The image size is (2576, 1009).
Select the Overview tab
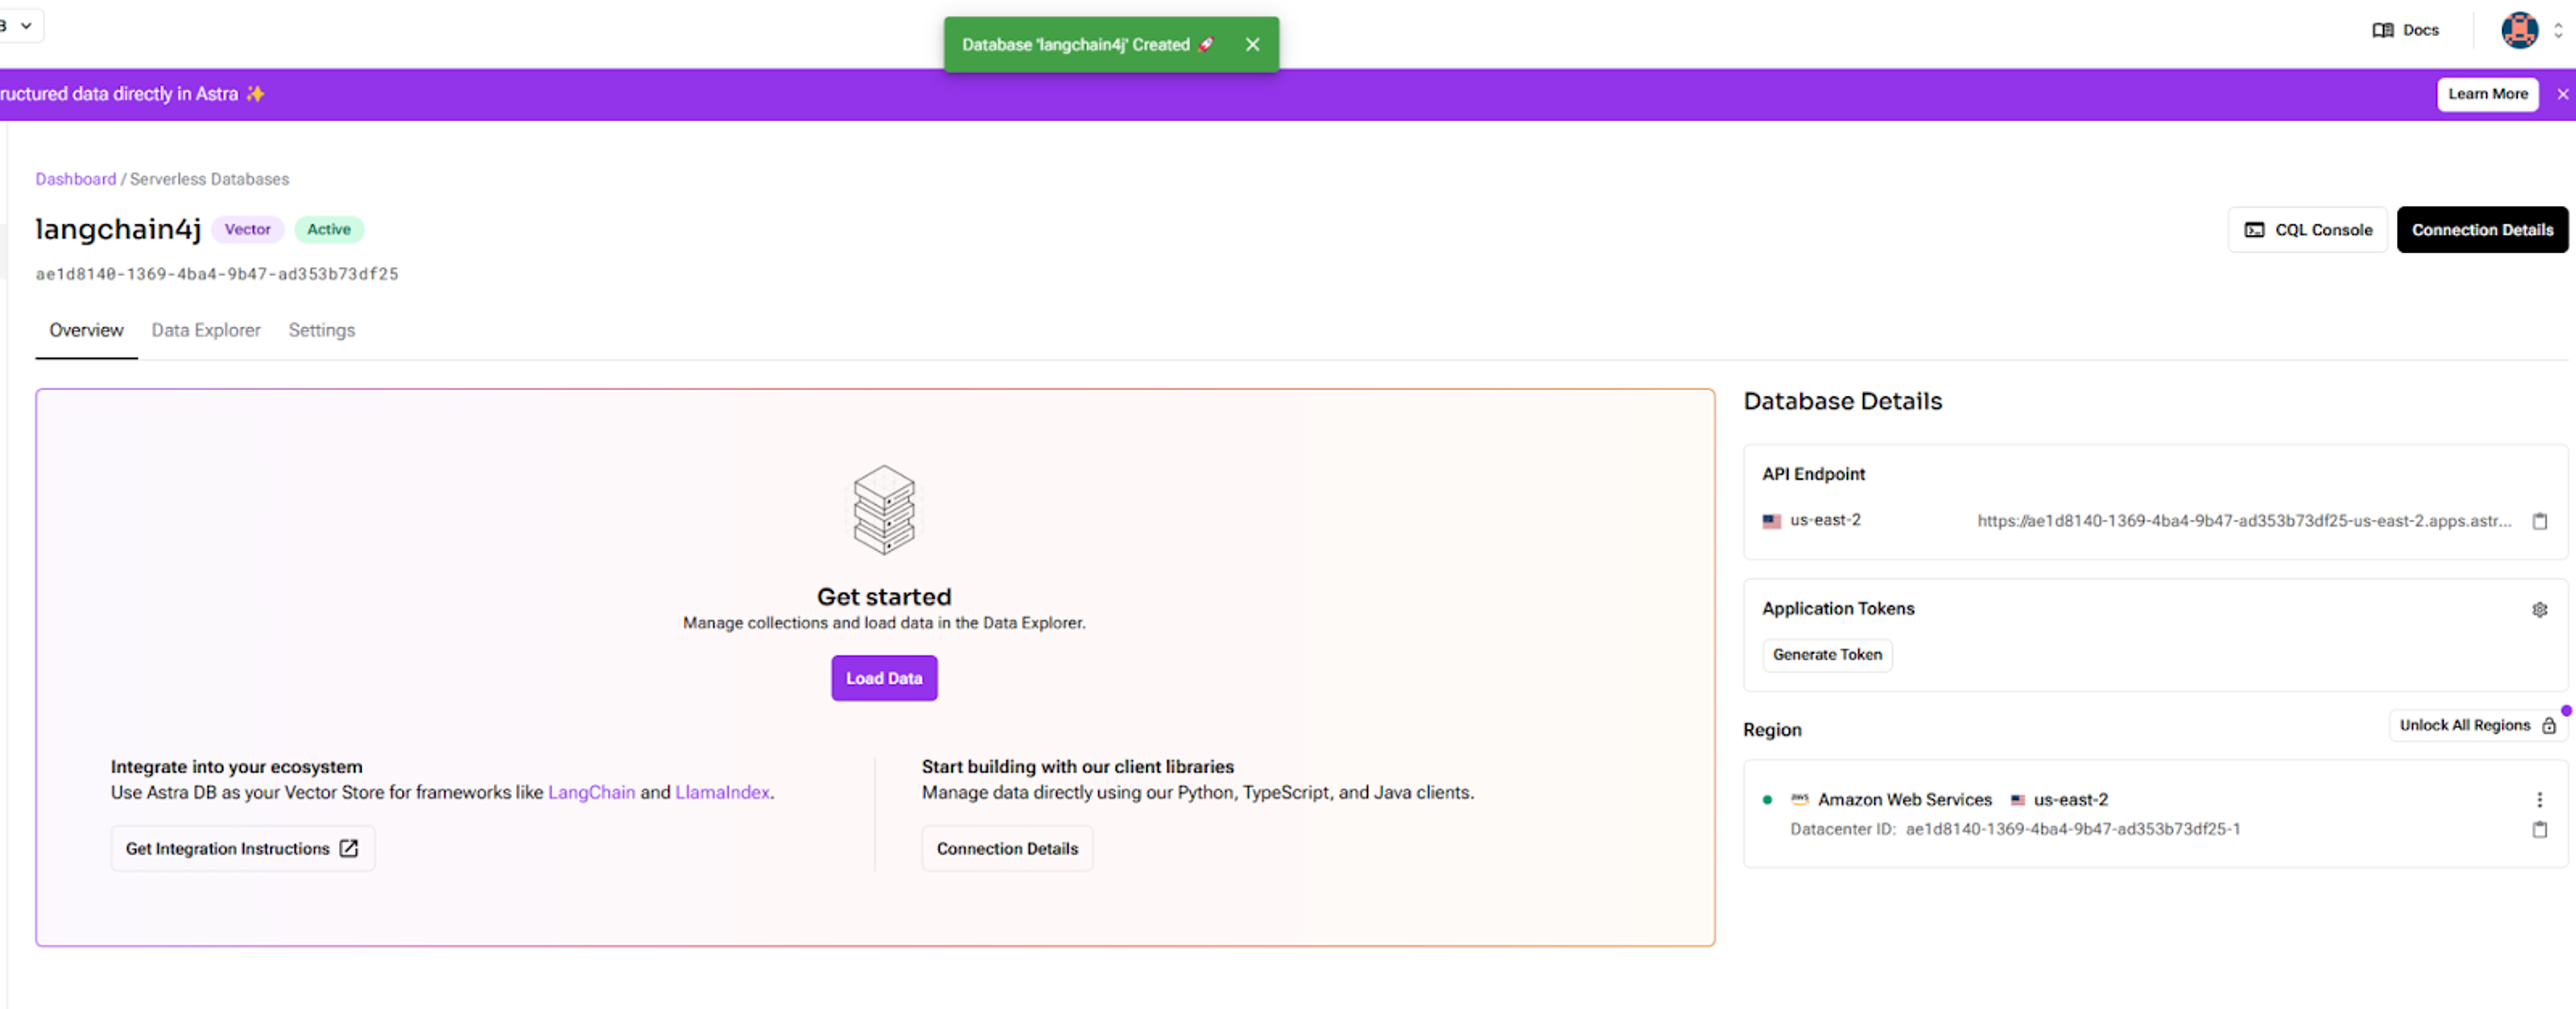coord(86,330)
